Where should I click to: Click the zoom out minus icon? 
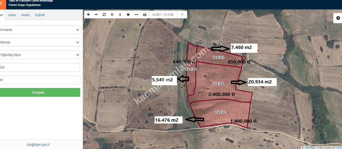click(96, 15)
